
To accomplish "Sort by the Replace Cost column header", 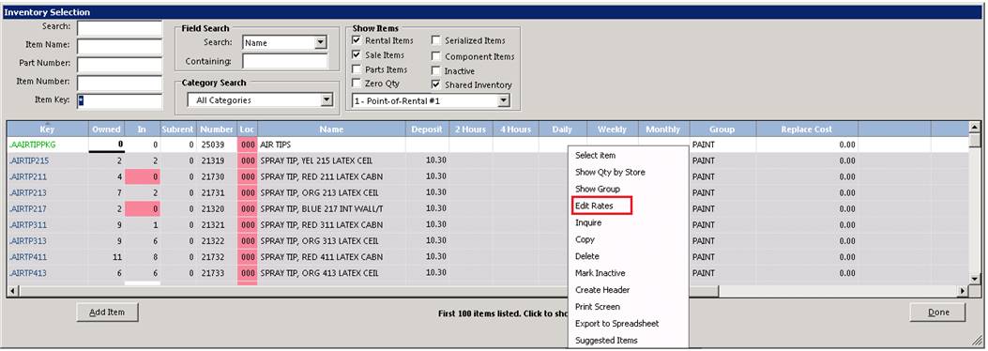I will tap(807, 129).
